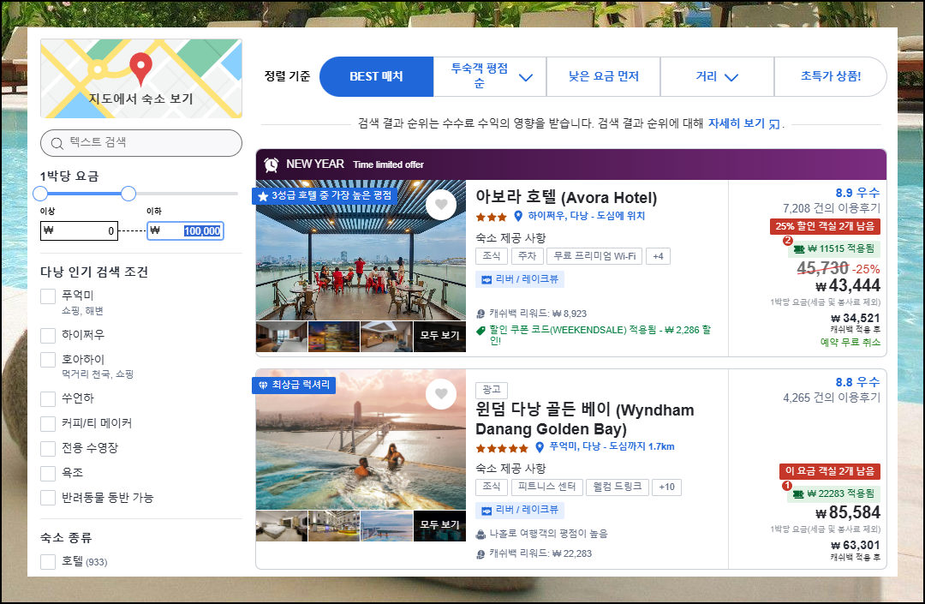The image size is (925, 604).
Task: Open Avora Hotel main rooftop terrace photo
Action: click(x=361, y=250)
